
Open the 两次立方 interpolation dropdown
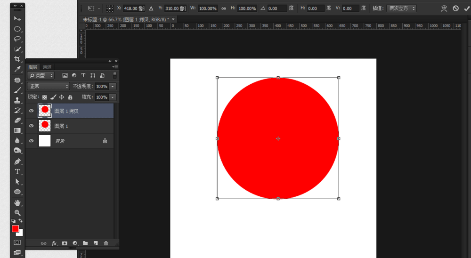tap(401, 8)
